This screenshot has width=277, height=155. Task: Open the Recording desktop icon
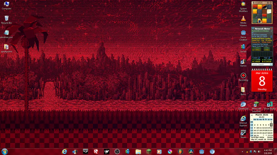[x=243, y=77]
